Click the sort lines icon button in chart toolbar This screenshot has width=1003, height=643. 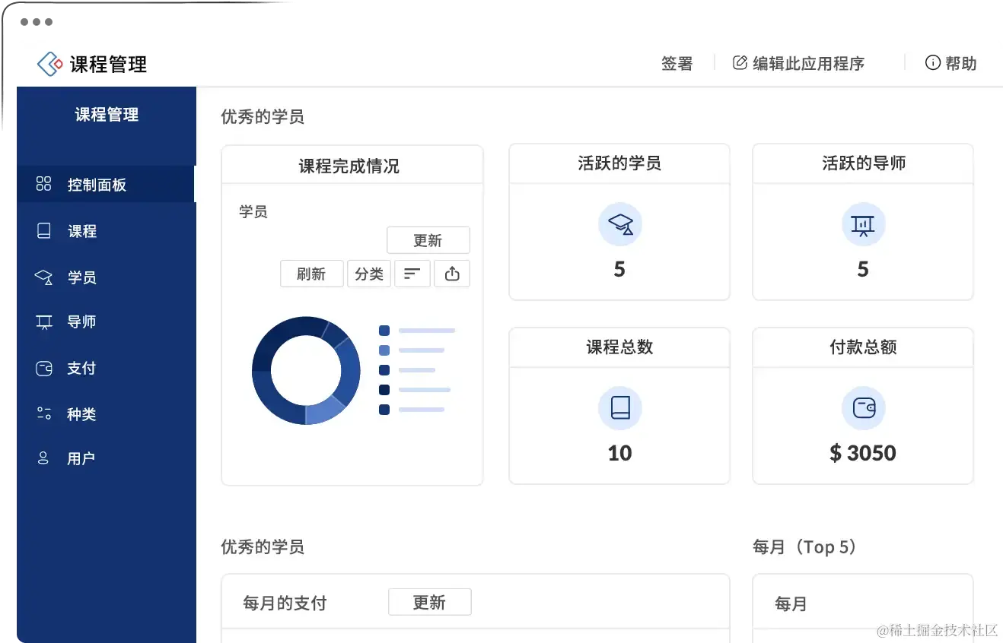coord(412,274)
